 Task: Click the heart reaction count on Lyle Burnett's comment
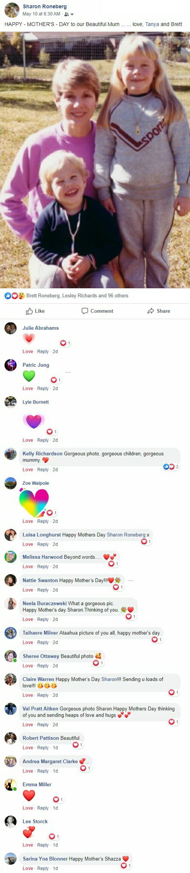(x=52, y=432)
